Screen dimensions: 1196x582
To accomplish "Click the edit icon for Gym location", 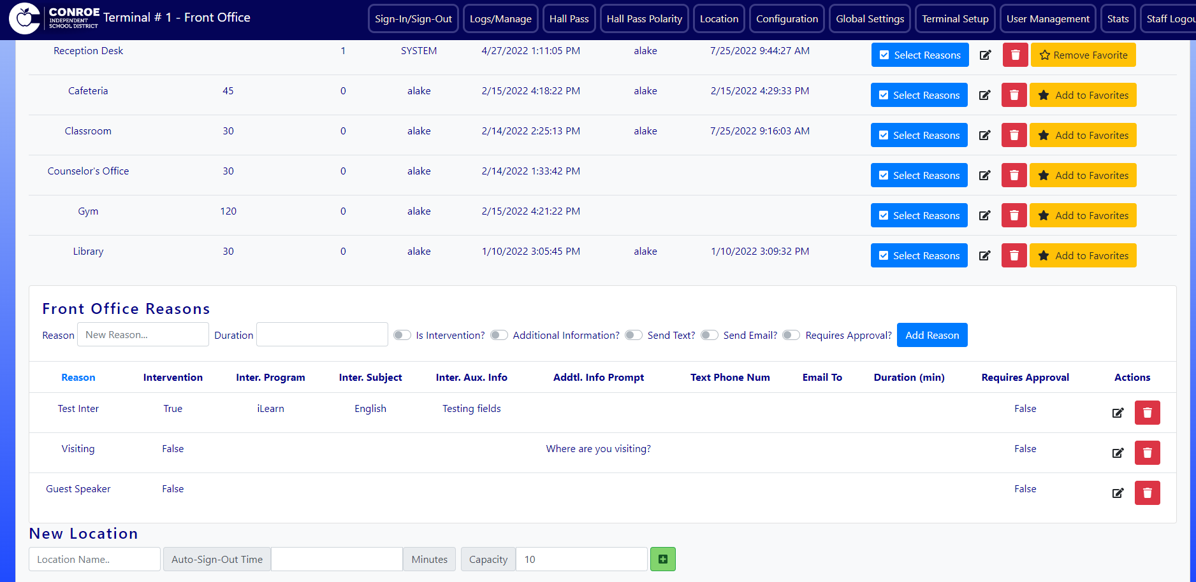I will 984,215.
